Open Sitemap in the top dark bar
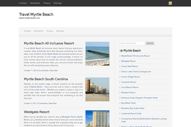The height and width of the screenshot is (127, 191). tap(57, 3)
